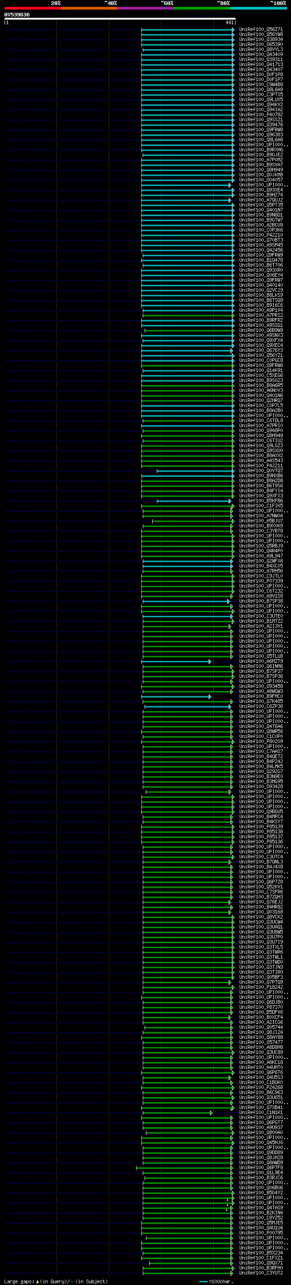Screen dimensions: 291x1285
Task: Select hit label UniRef100_Q96383
Action: click(x=261, y=134)
